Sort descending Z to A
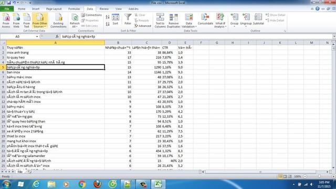This screenshot has width=336, height=189. point(108,24)
